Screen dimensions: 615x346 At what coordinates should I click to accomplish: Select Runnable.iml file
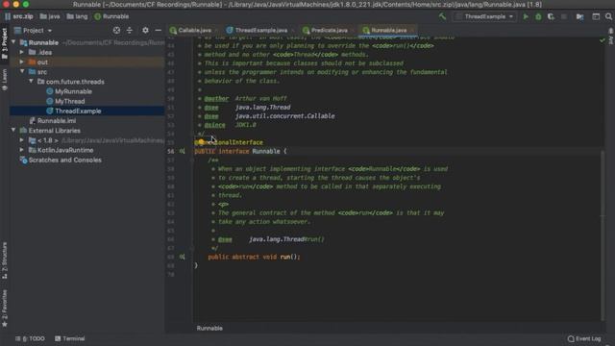tap(57, 120)
